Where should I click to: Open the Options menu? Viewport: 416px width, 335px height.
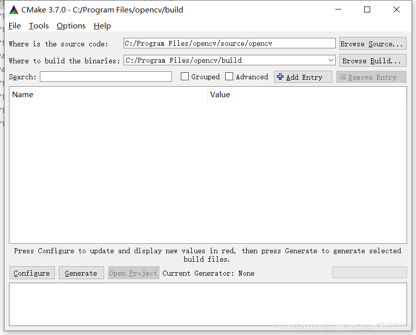point(71,26)
